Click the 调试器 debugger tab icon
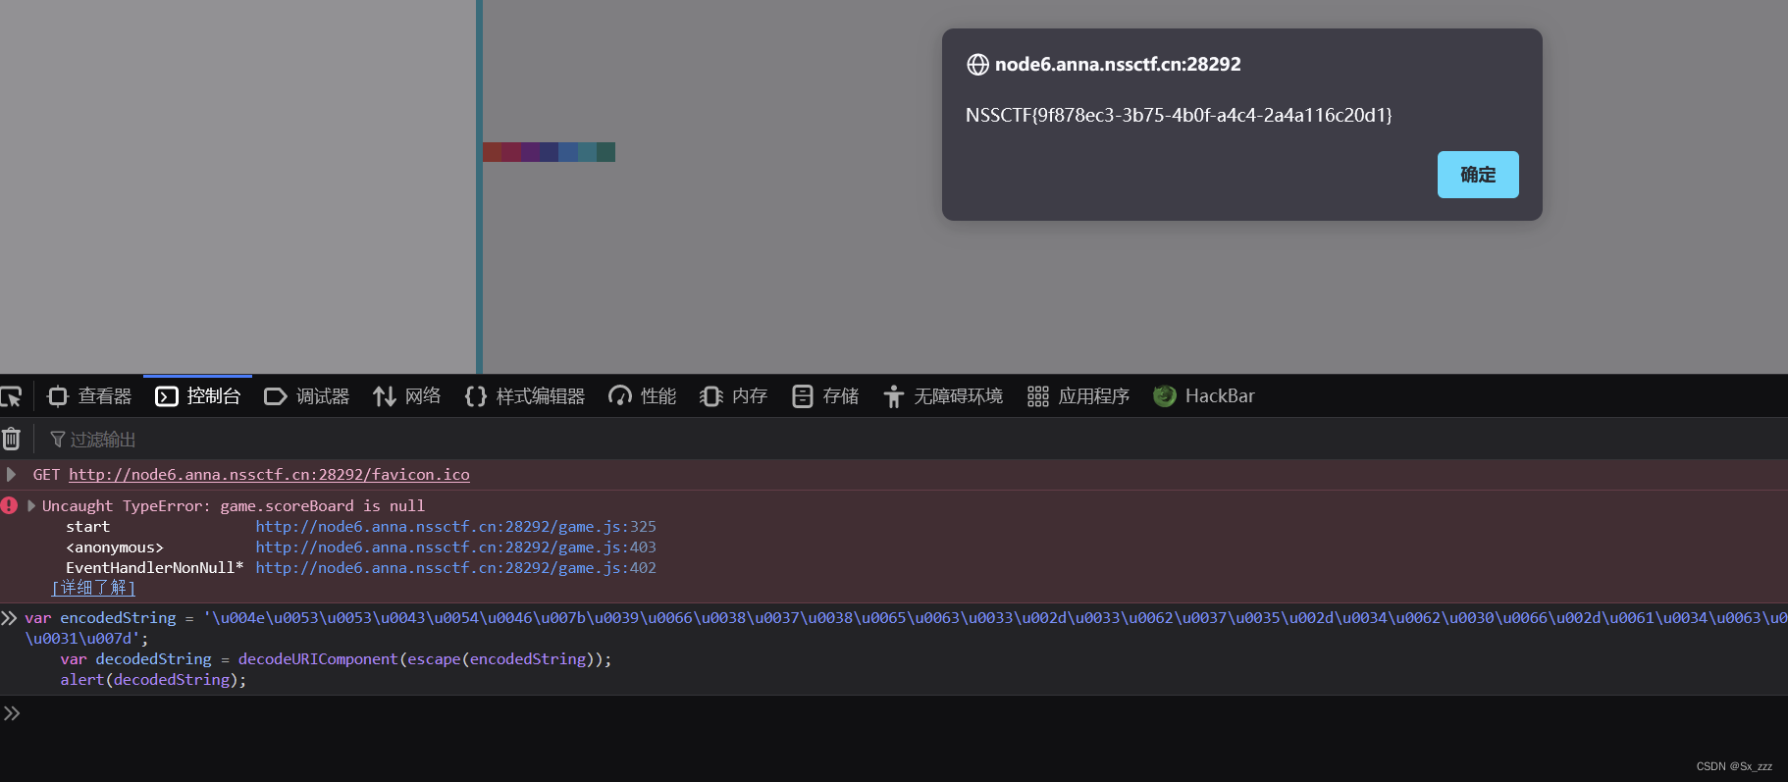The image size is (1788, 782). (276, 396)
